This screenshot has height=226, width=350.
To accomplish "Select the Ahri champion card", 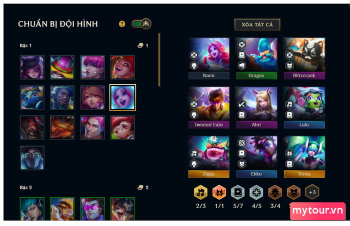I will tap(256, 107).
